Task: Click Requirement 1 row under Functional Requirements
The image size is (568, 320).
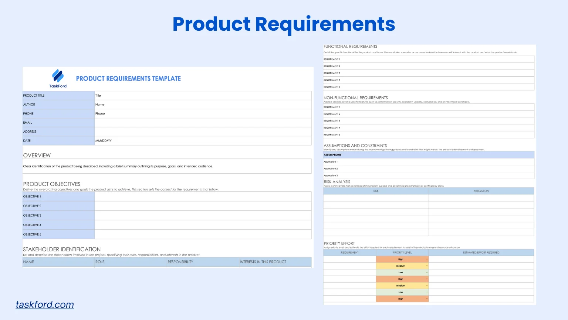Action: coord(429,59)
